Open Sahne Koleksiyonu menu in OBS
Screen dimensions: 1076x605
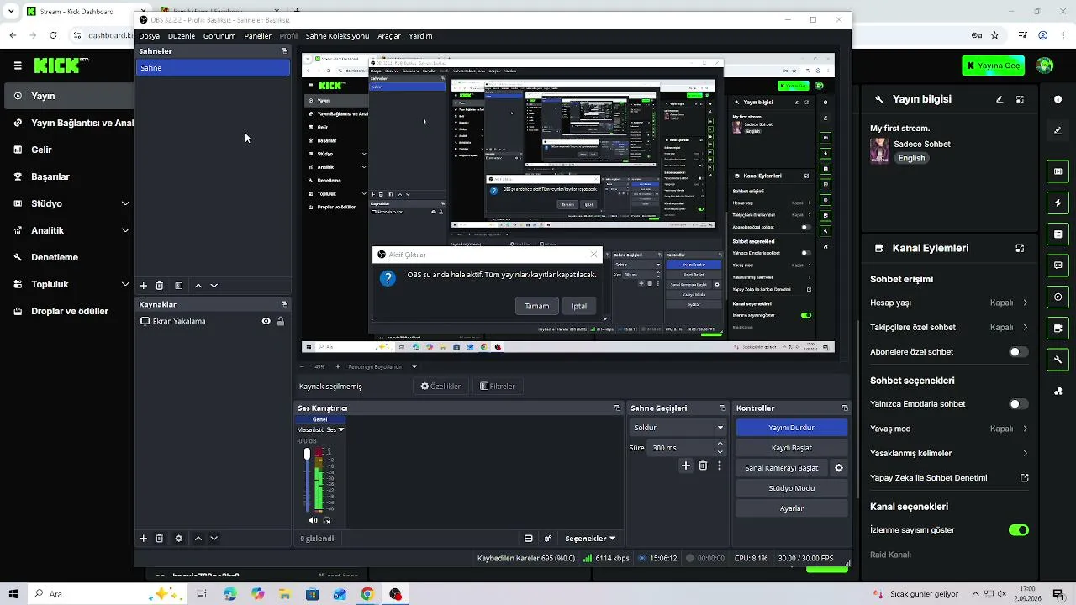pyautogui.click(x=337, y=36)
